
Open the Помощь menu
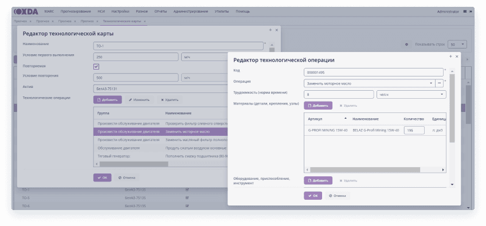(x=242, y=12)
